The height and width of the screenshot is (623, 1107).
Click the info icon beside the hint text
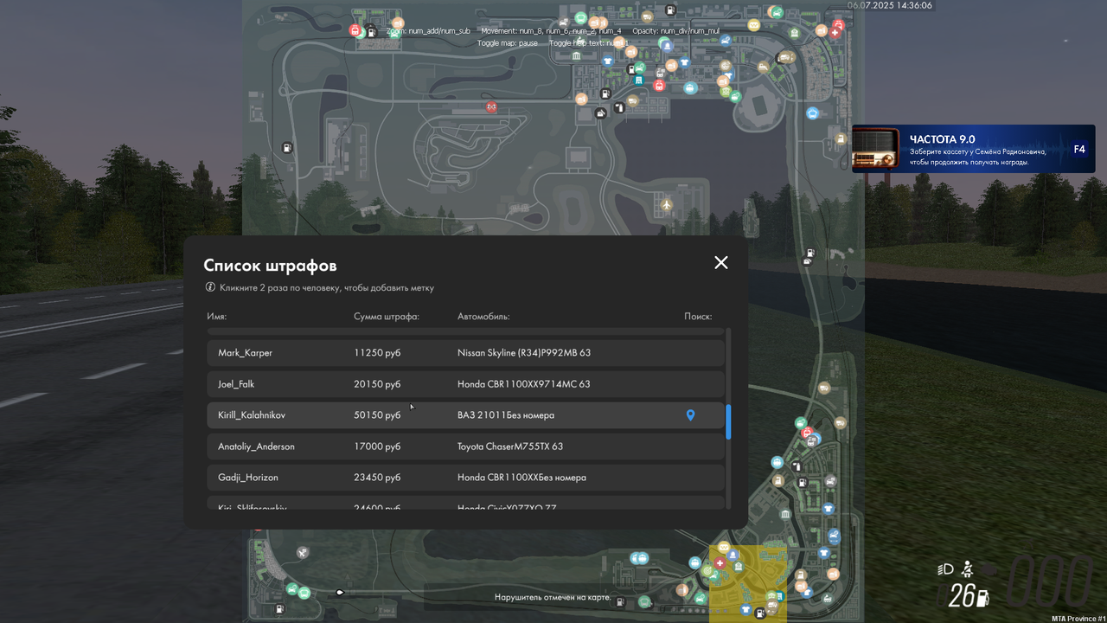point(210,287)
